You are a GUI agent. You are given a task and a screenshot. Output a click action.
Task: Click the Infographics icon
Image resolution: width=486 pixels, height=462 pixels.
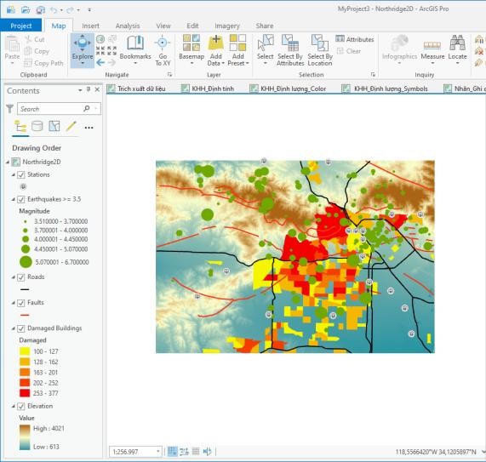click(x=399, y=43)
